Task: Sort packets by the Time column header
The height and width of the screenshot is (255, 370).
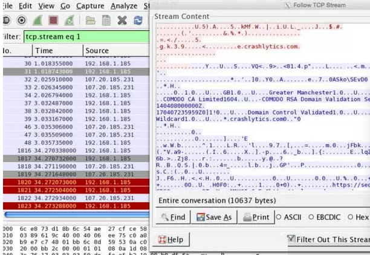Action: (57, 51)
